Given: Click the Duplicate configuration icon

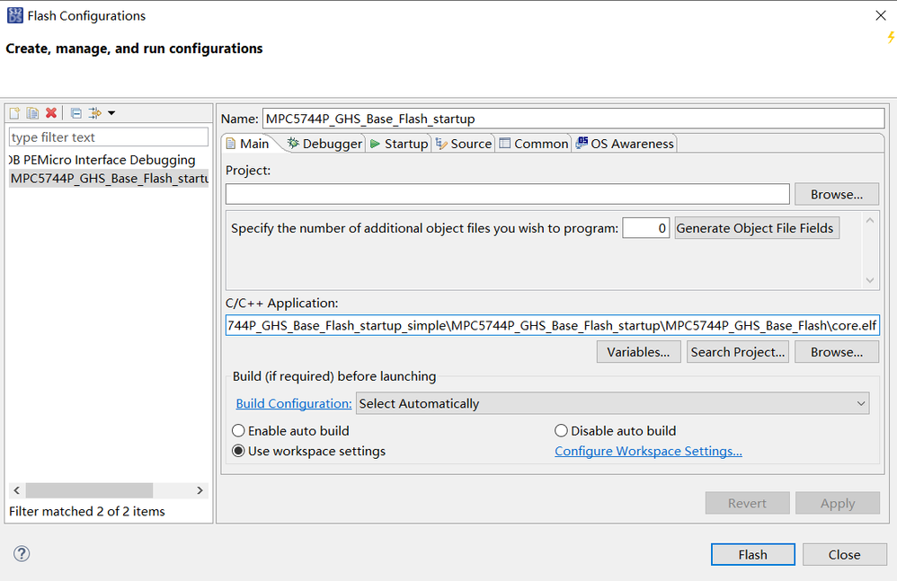Looking at the screenshot, I should tap(32, 113).
